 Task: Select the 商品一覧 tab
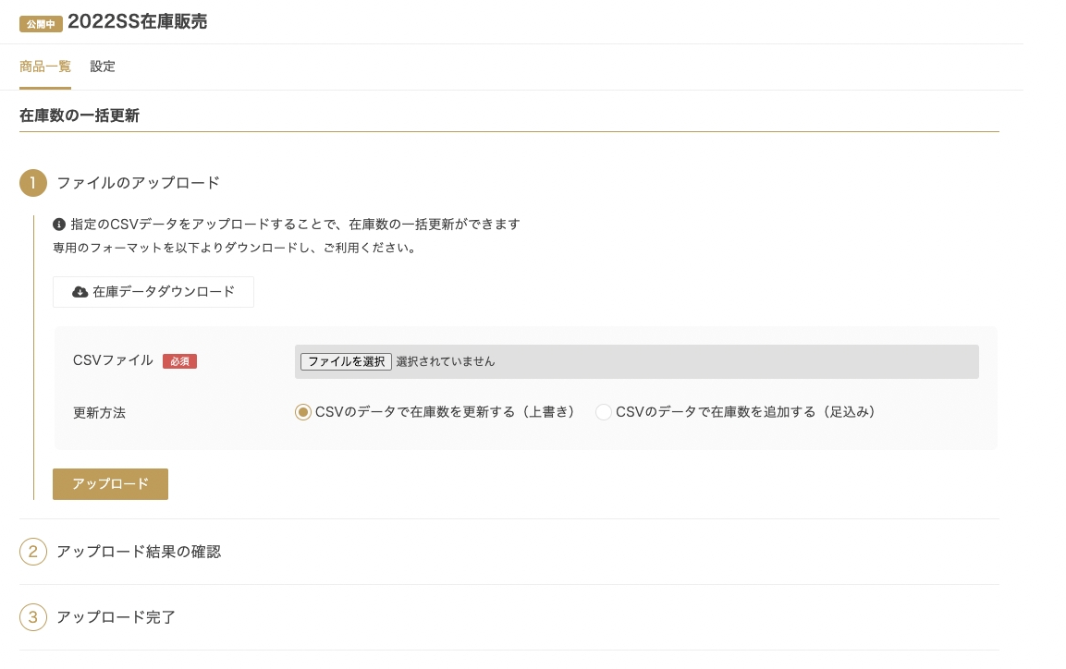pos(44,67)
